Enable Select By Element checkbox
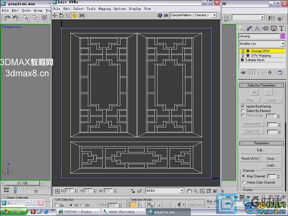288x216 pixels. point(243,111)
